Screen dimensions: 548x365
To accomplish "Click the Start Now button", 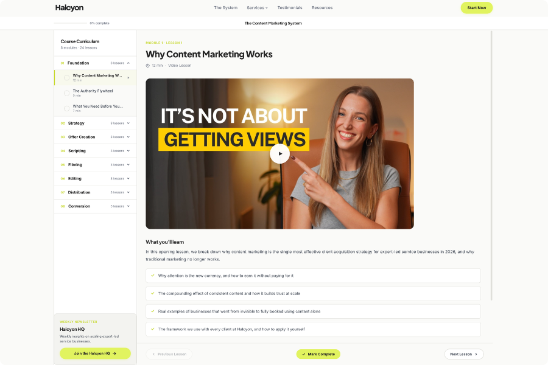I will click(476, 8).
